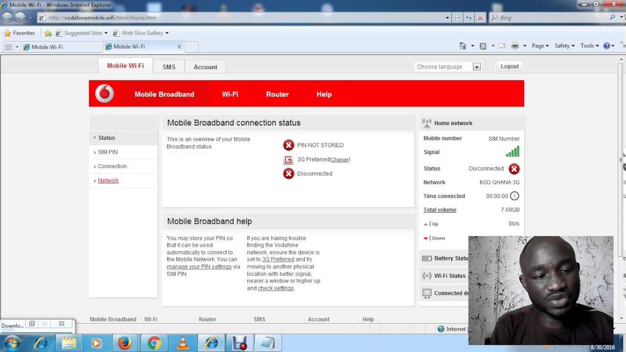Click the Battery Status icon

tap(427, 258)
